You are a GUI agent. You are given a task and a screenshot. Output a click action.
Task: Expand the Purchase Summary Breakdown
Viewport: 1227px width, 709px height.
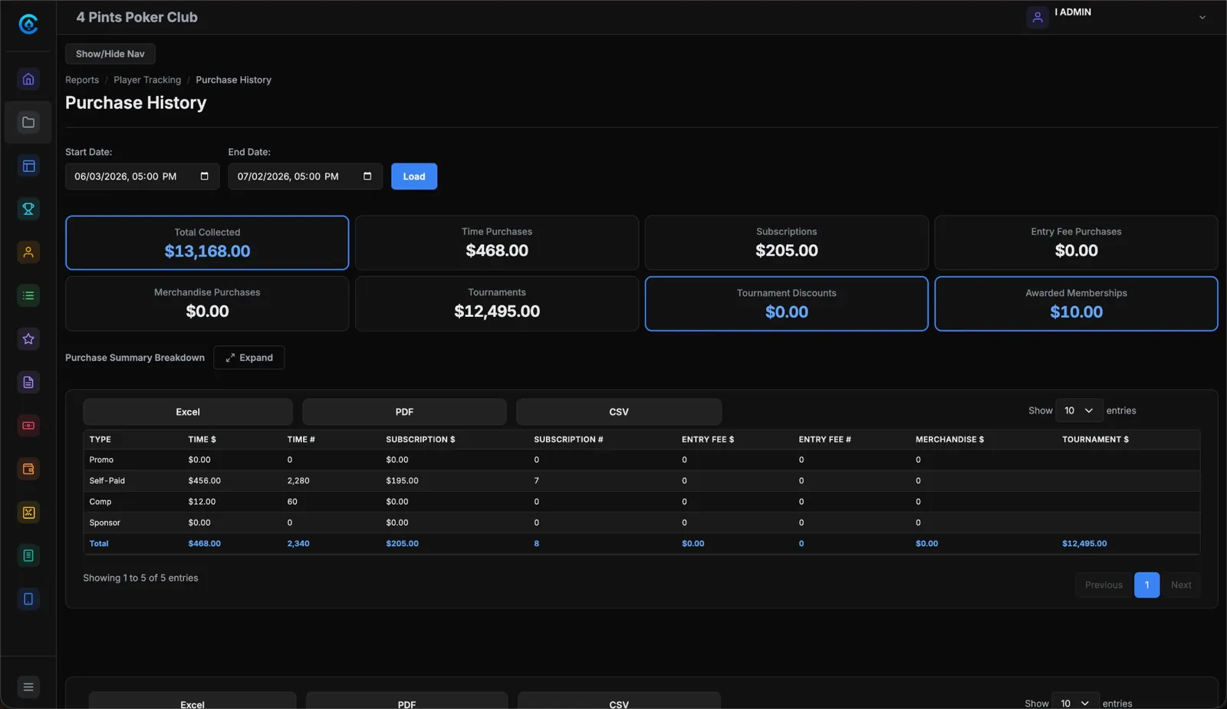(249, 358)
